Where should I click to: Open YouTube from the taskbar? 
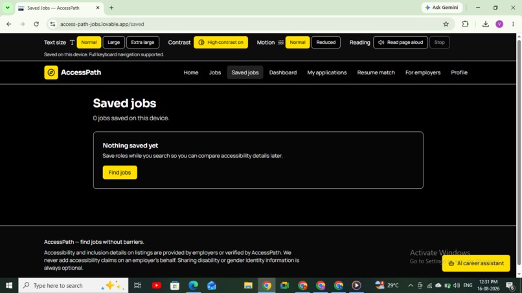pyautogui.click(x=157, y=285)
